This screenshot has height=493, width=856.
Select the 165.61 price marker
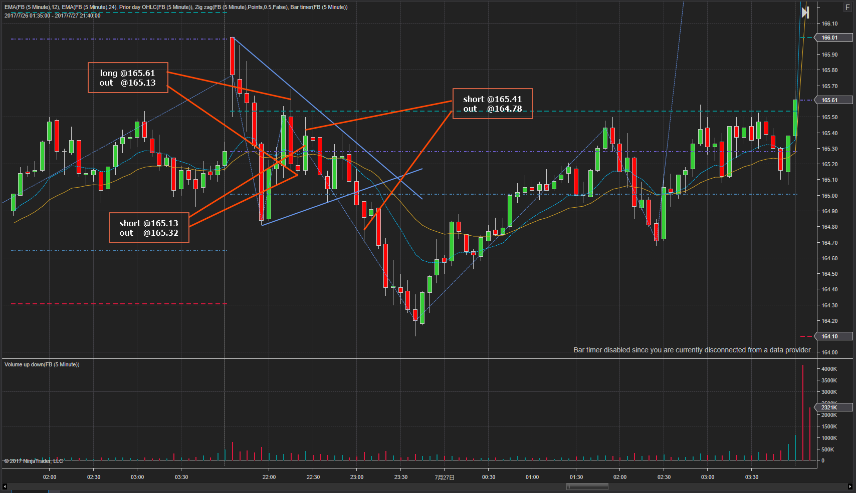point(834,100)
